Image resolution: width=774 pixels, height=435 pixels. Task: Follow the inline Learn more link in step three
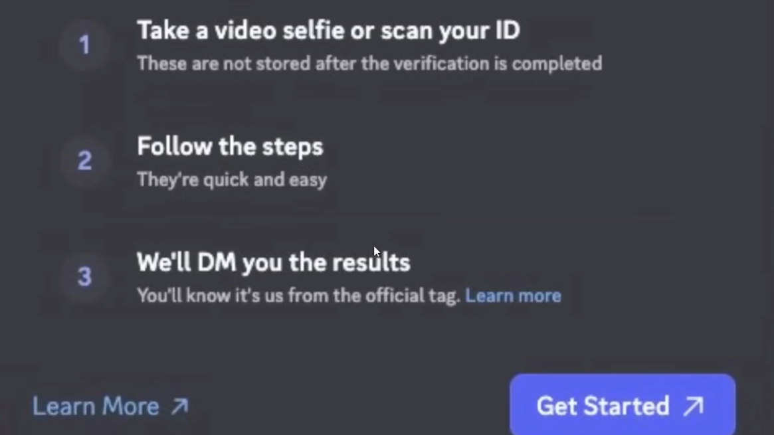(513, 296)
